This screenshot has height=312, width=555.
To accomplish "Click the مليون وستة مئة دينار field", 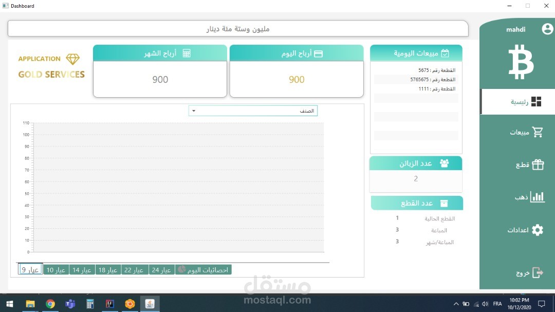I will pos(238,29).
